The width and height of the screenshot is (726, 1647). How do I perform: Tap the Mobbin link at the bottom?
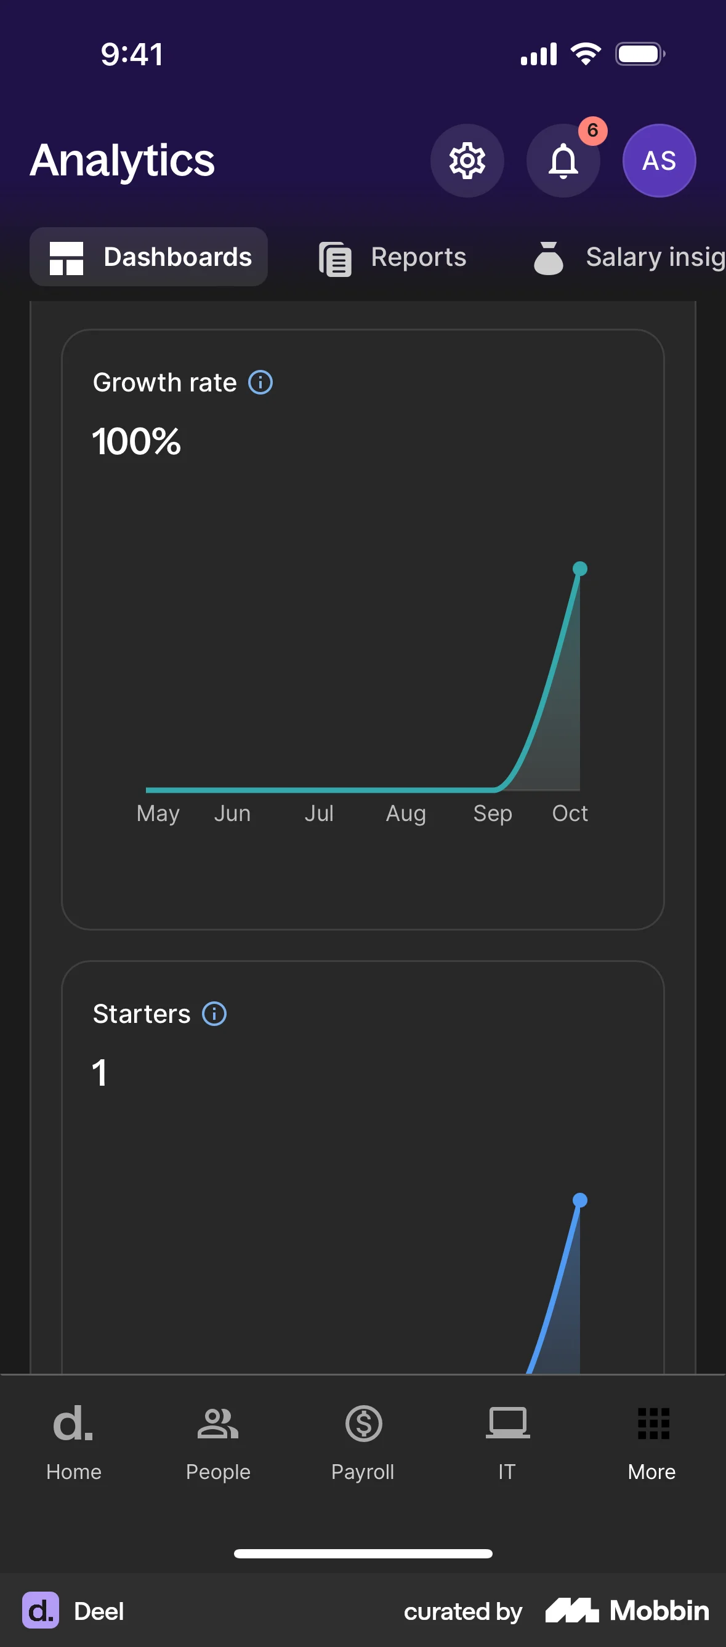point(624,1612)
